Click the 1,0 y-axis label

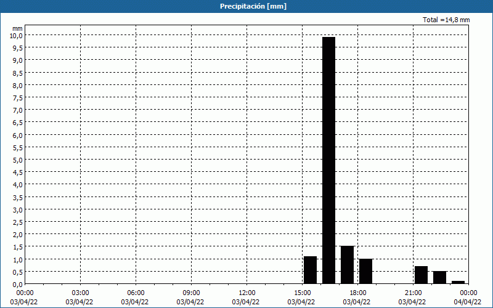coord(18,259)
